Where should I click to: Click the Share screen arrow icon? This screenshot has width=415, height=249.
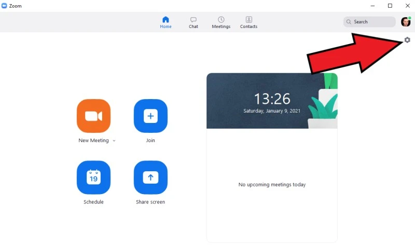pos(150,177)
